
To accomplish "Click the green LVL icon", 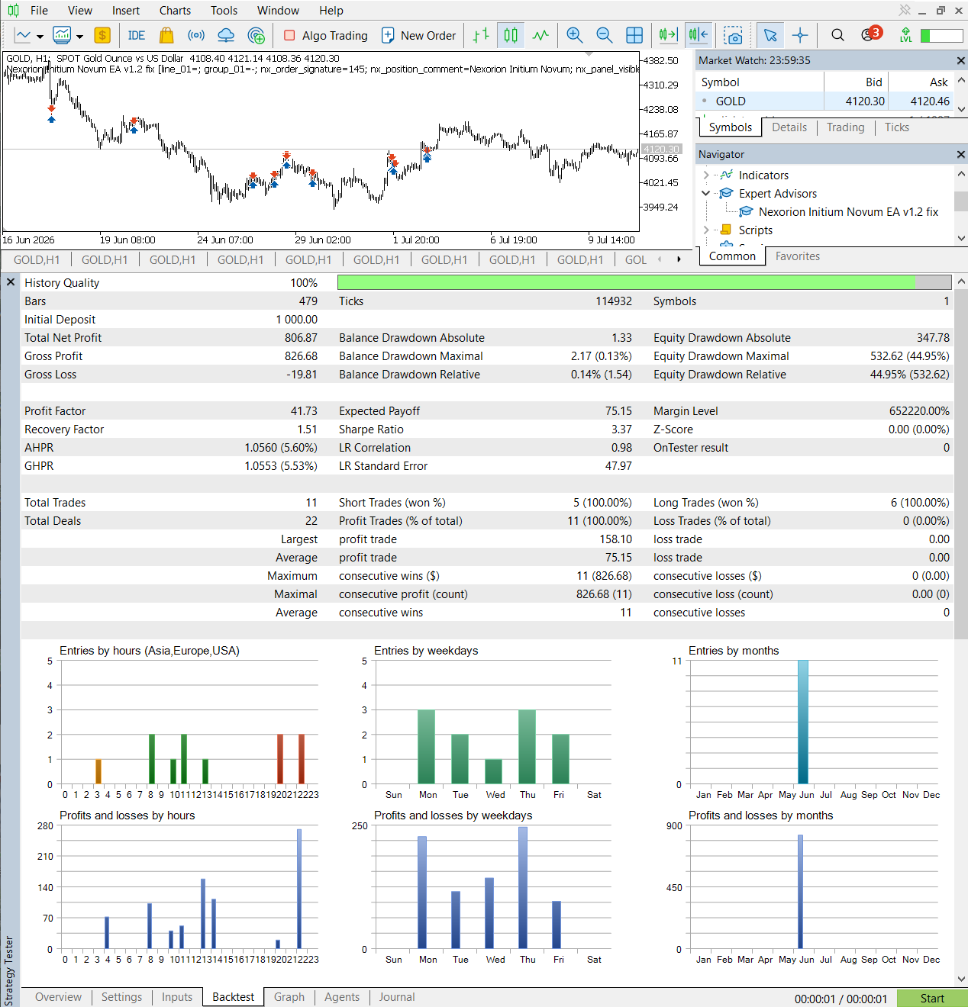I will click(x=905, y=35).
